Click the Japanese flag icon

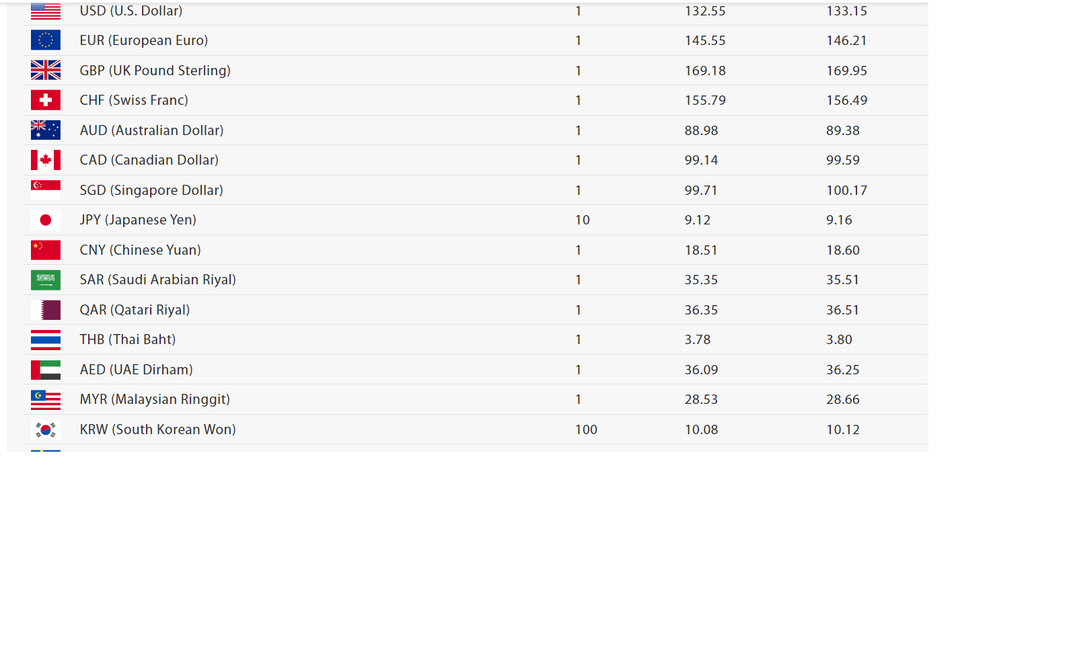coord(46,220)
